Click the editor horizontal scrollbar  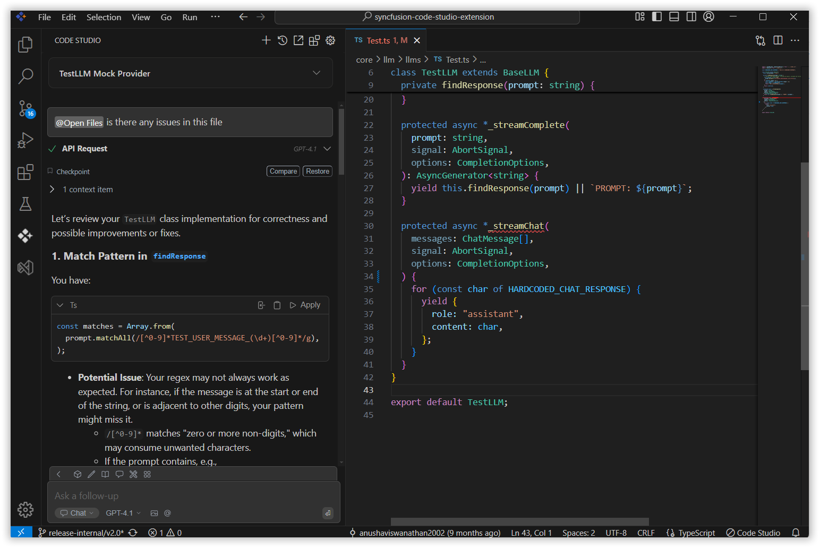click(519, 521)
